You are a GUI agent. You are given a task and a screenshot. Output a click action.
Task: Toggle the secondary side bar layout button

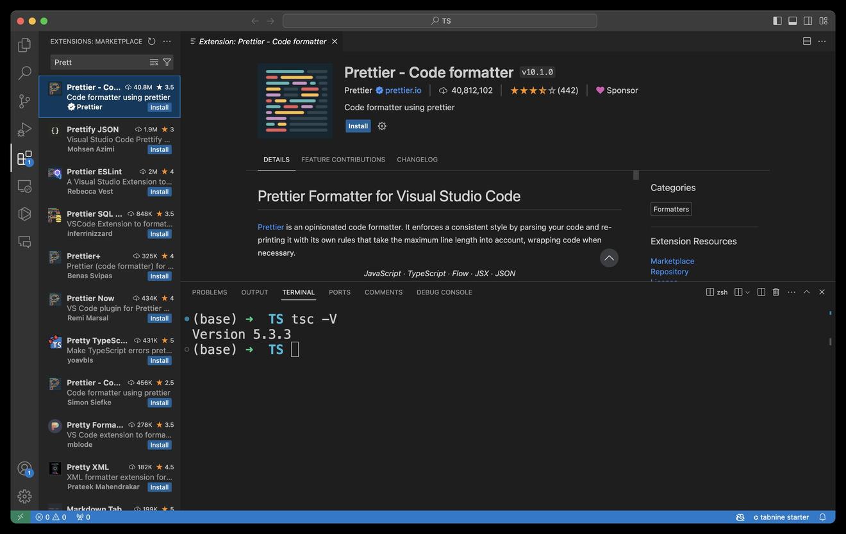click(808, 21)
